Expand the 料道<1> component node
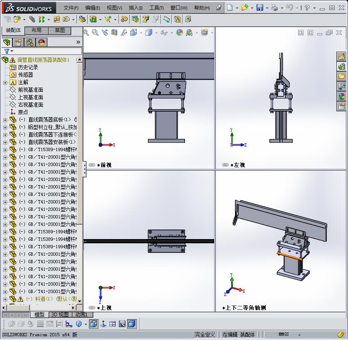Viewport: 348px width, 340px height. coord(5,299)
